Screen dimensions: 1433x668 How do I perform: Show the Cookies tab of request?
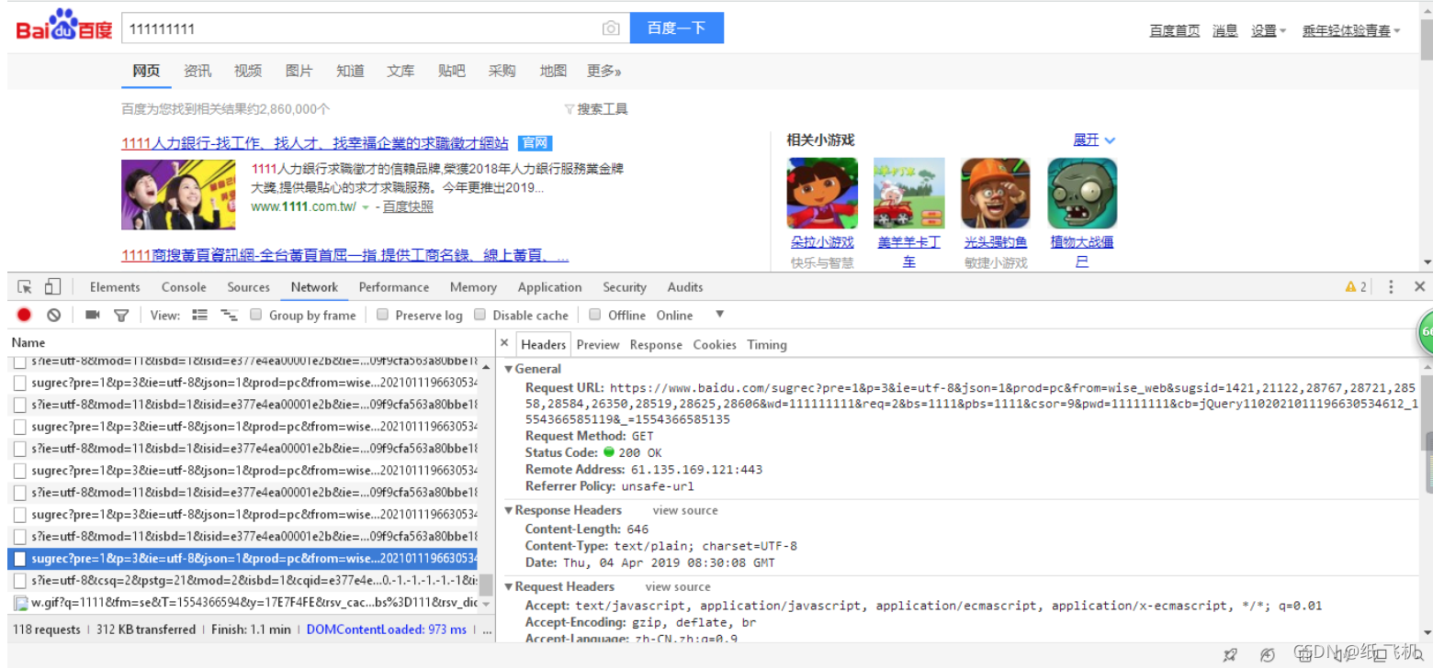[715, 345]
